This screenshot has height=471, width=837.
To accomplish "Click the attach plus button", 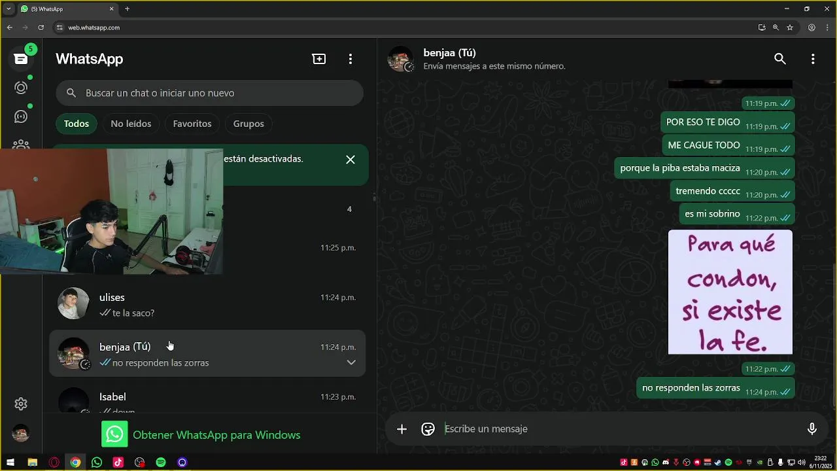I will (401, 429).
